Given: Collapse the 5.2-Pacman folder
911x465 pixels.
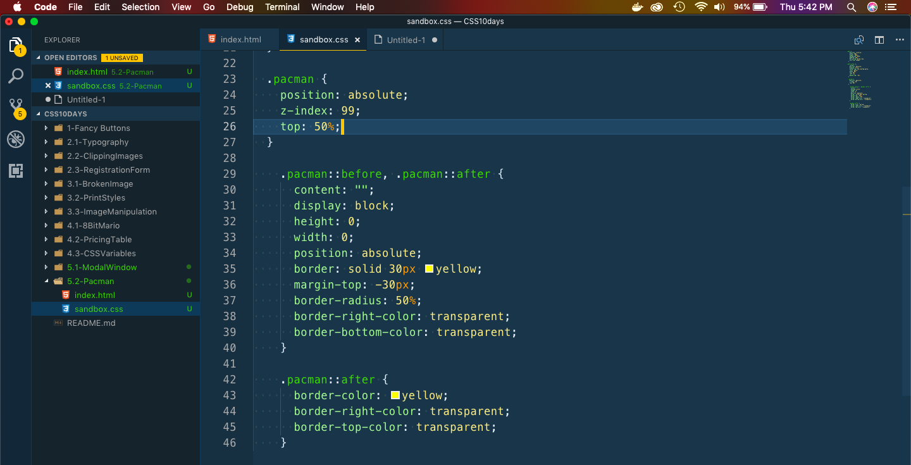Looking at the screenshot, I should [x=46, y=281].
